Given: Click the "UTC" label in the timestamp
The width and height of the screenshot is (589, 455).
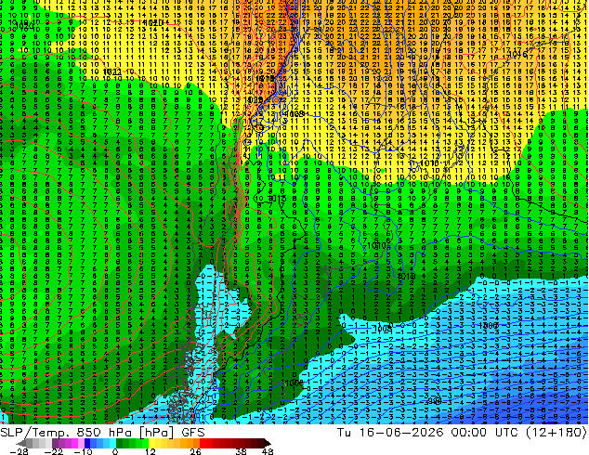Looking at the screenshot, I should pyautogui.click(x=506, y=433).
